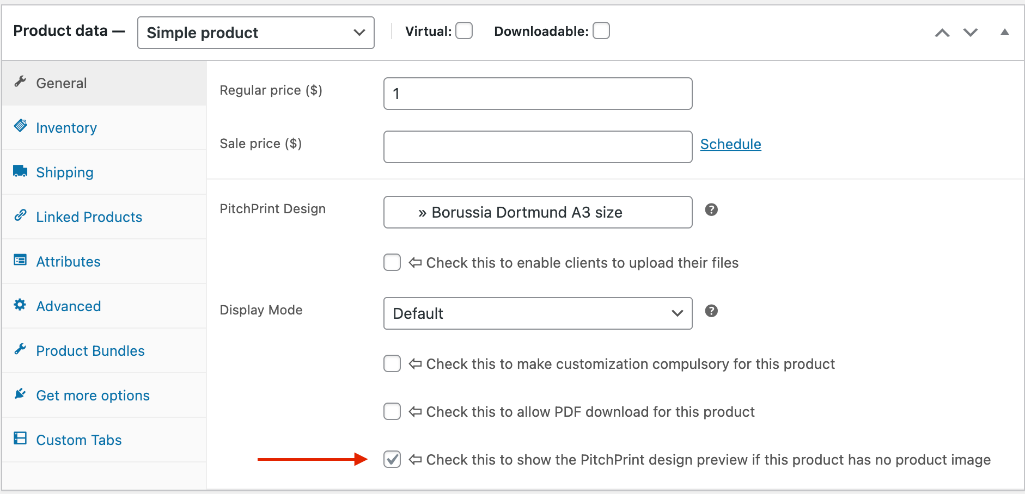Open the Linked Products tab
The image size is (1025, 494).
point(104,217)
